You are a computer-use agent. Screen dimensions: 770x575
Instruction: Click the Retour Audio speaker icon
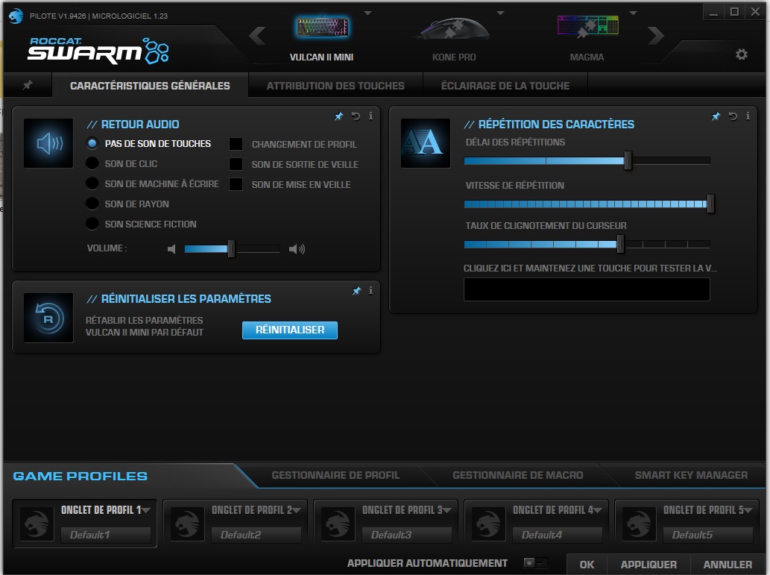click(x=47, y=143)
